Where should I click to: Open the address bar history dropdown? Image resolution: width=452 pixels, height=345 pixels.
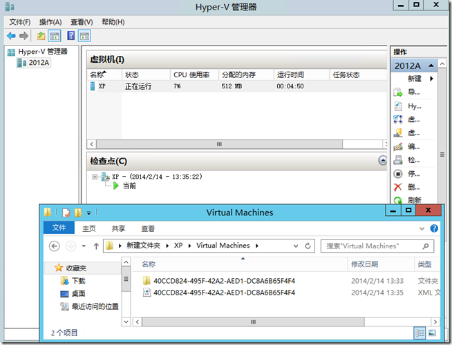click(296, 246)
